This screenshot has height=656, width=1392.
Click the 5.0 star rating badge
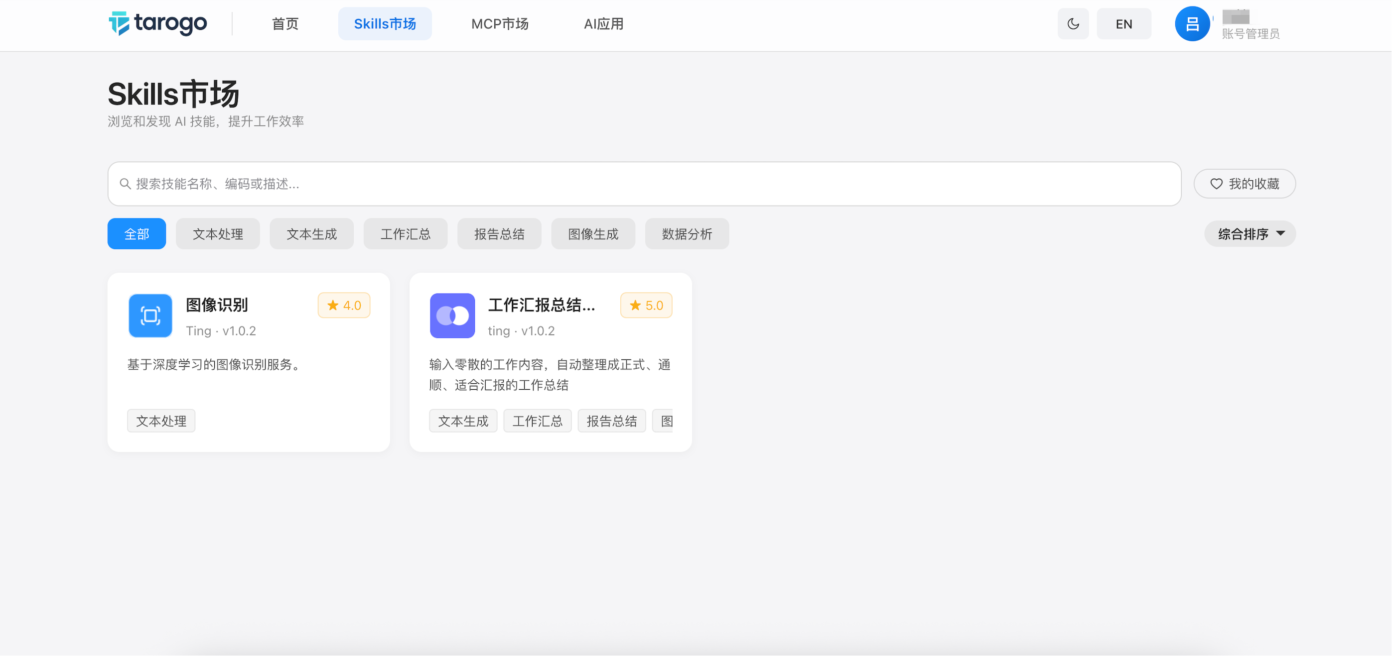point(646,305)
